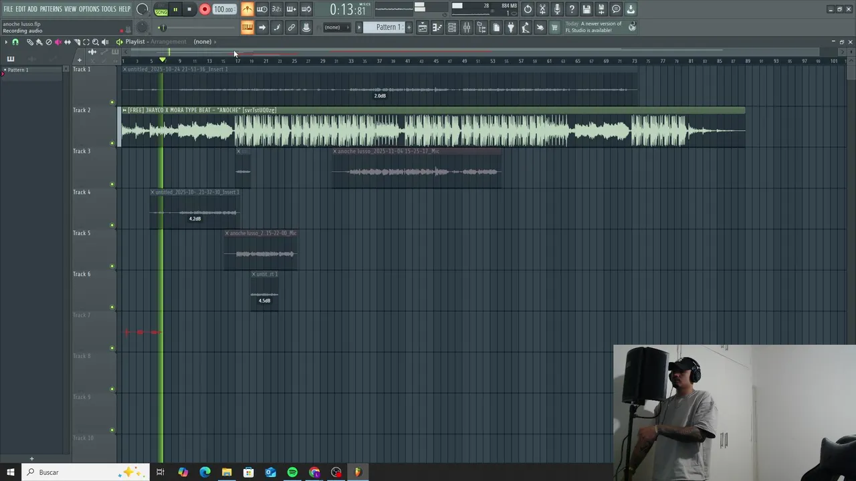Screen dimensions: 856x481
Task: Toggle the recording countdown icon
Action: coord(277,9)
